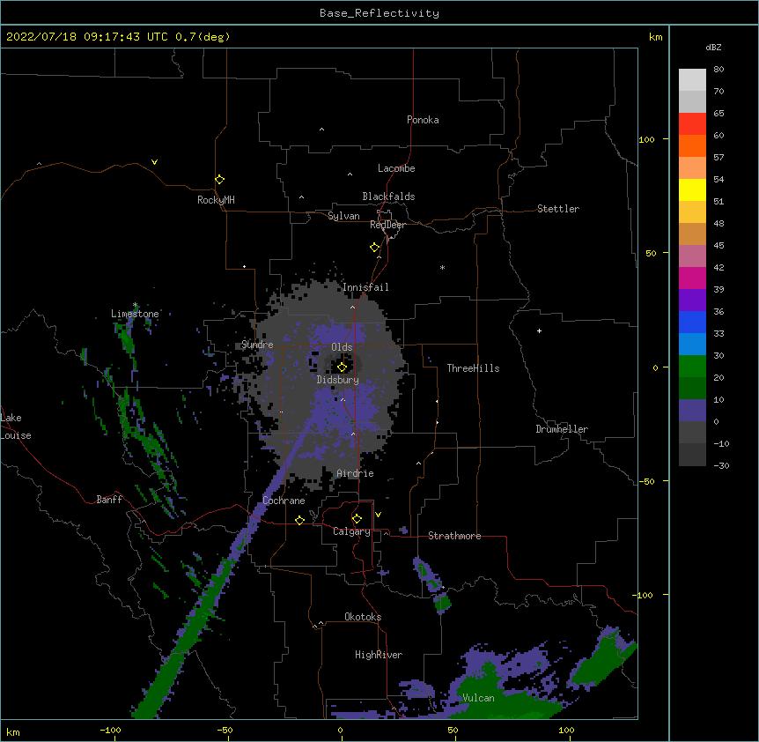Click the RedDeer city label
This screenshot has height=742, width=759.
point(387,225)
